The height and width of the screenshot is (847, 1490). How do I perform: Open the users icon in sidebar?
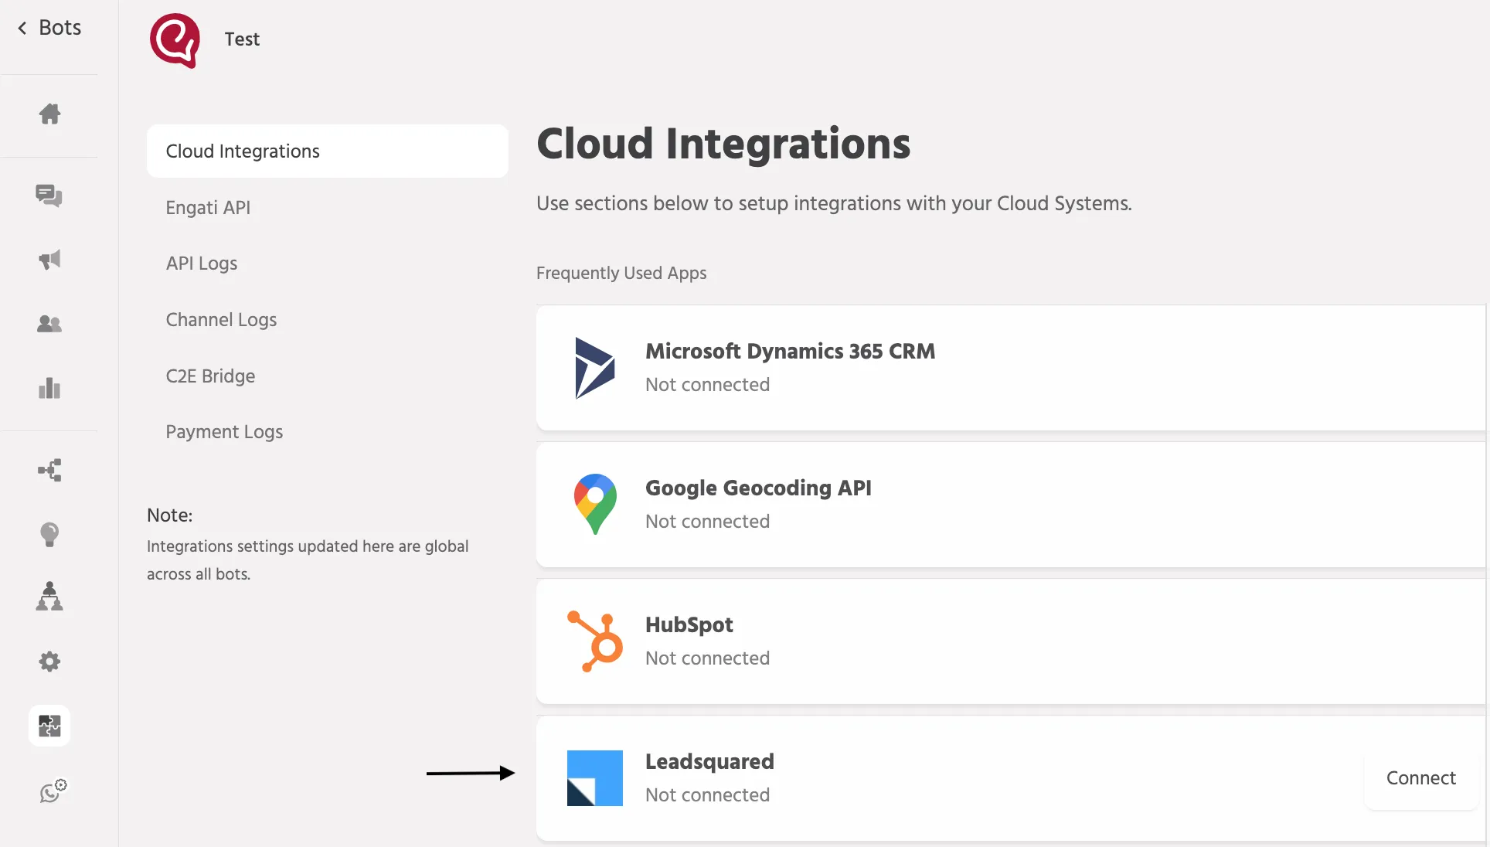[49, 324]
